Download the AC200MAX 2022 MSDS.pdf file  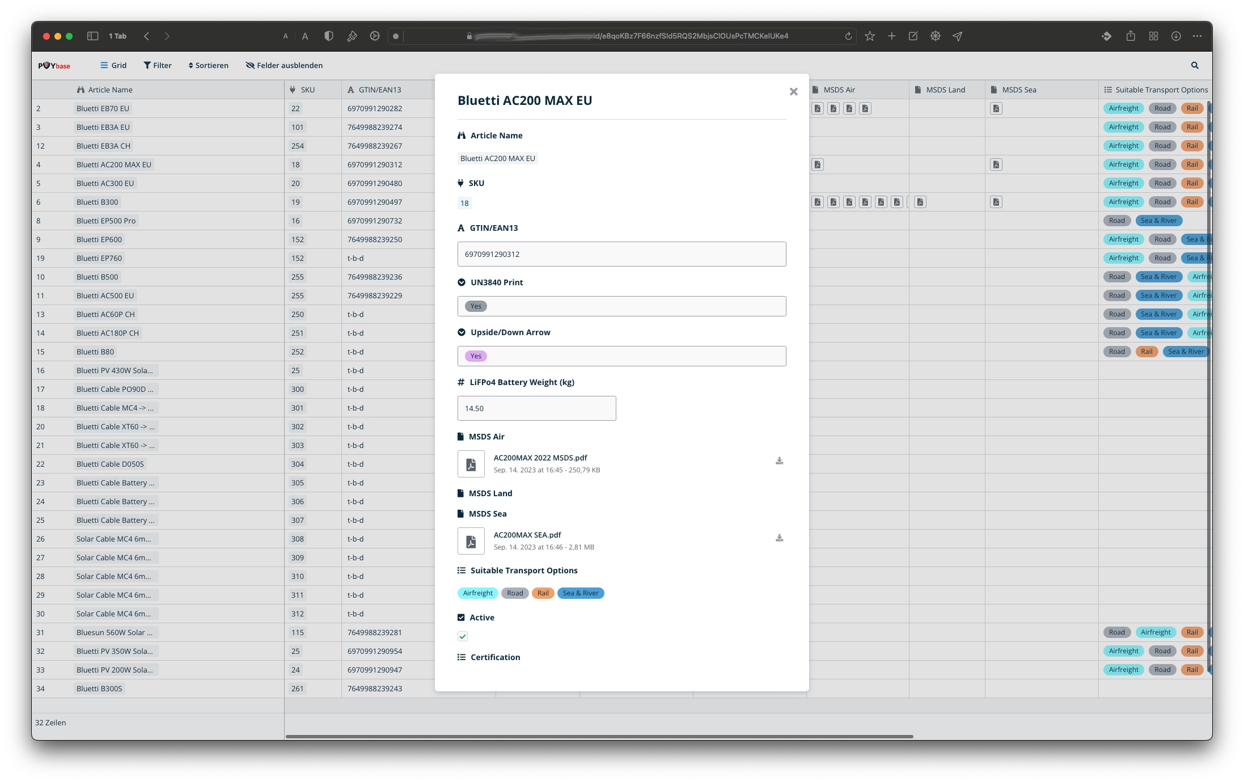click(x=780, y=461)
